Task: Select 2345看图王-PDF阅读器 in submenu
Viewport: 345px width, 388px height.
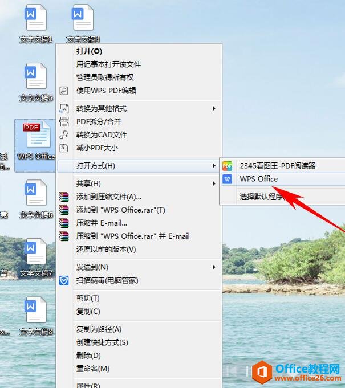Action: coord(283,166)
